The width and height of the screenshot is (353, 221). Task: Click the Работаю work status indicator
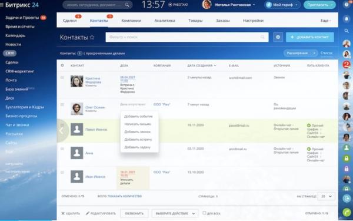tap(178, 5)
